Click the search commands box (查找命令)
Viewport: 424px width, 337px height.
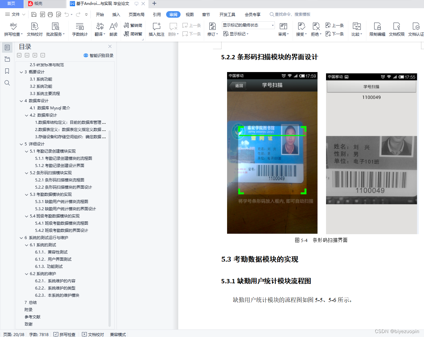coord(290,14)
